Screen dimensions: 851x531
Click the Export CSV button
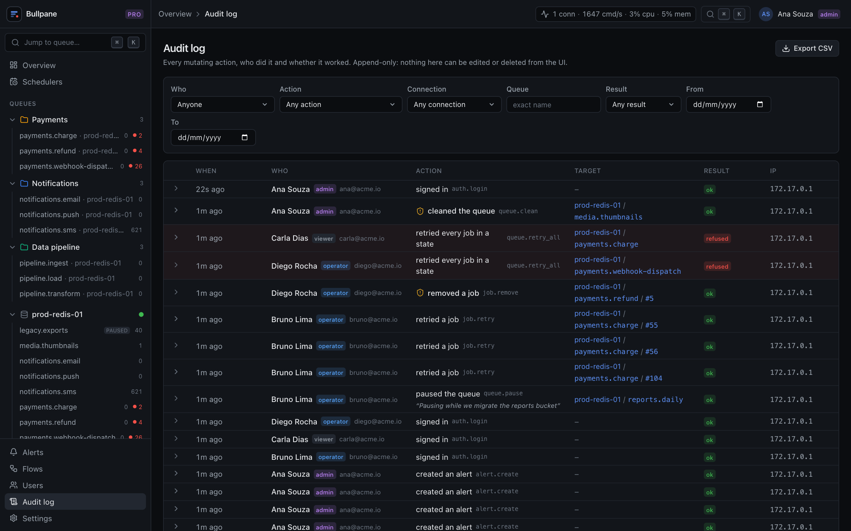[807, 48]
